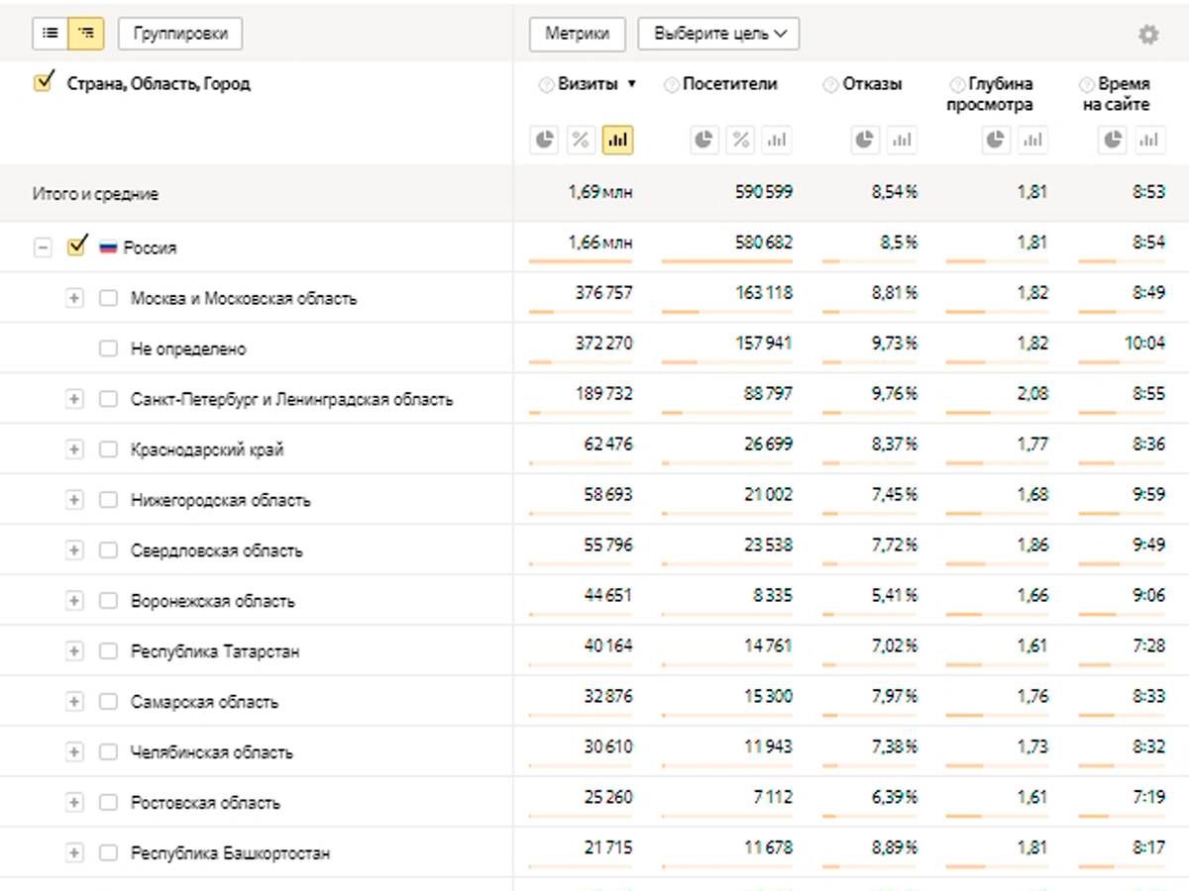Check the Москва и Московская область box
The image size is (1189, 891).
[108, 298]
